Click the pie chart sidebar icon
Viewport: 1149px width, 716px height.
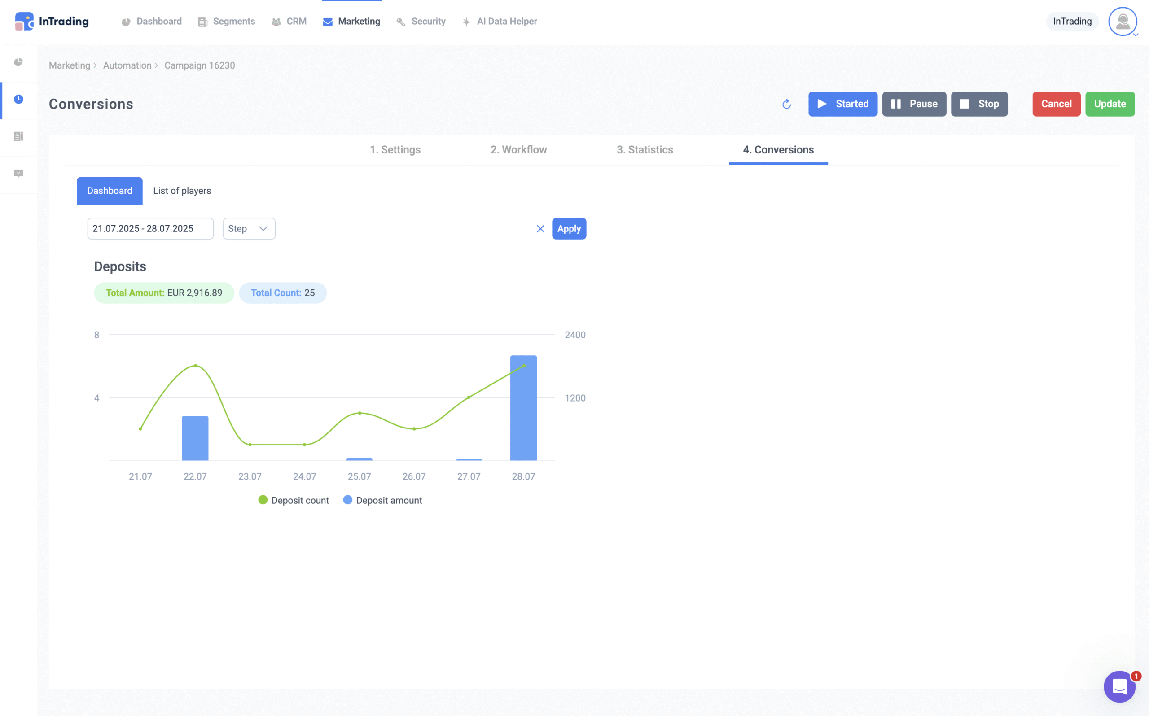pyautogui.click(x=18, y=62)
